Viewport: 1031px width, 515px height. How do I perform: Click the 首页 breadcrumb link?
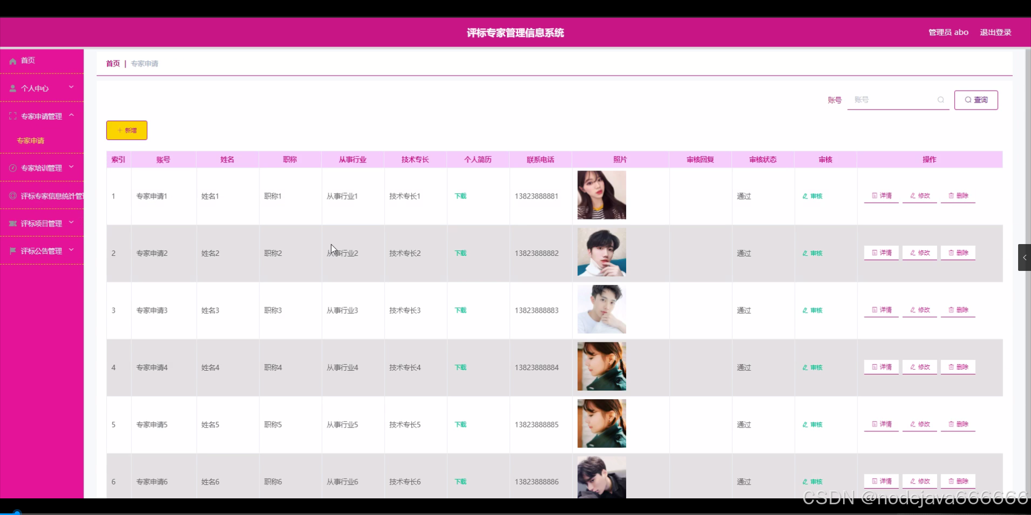pyautogui.click(x=113, y=63)
